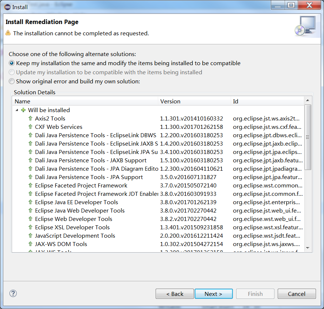Click the disabled Finish button
The width and height of the screenshot is (324, 309).
pos(255,294)
